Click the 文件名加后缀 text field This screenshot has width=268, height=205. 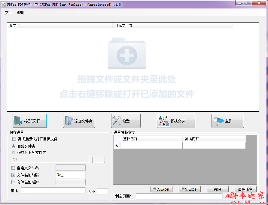point(70,182)
